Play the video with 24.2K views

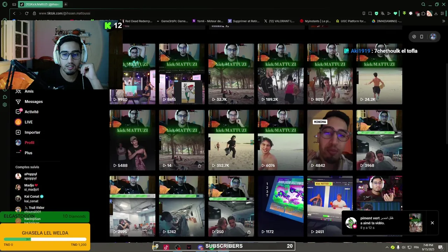tap(379, 74)
